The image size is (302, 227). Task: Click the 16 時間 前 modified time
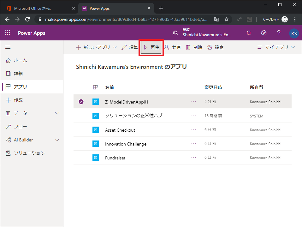213,116
